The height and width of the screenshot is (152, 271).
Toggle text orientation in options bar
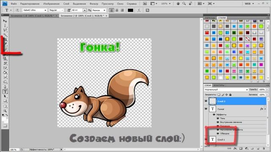click(x=17, y=10)
